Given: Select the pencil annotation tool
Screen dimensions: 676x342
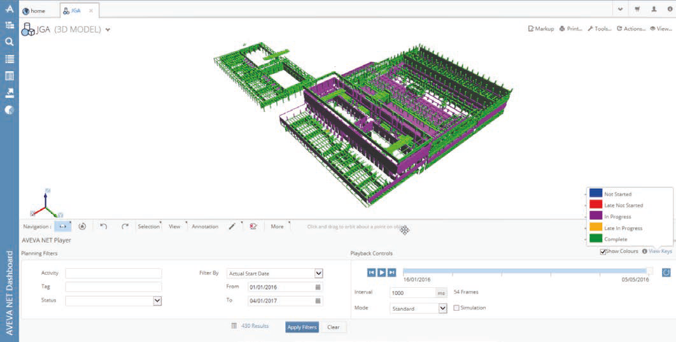Looking at the screenshot, I should [x=232, y=226].
